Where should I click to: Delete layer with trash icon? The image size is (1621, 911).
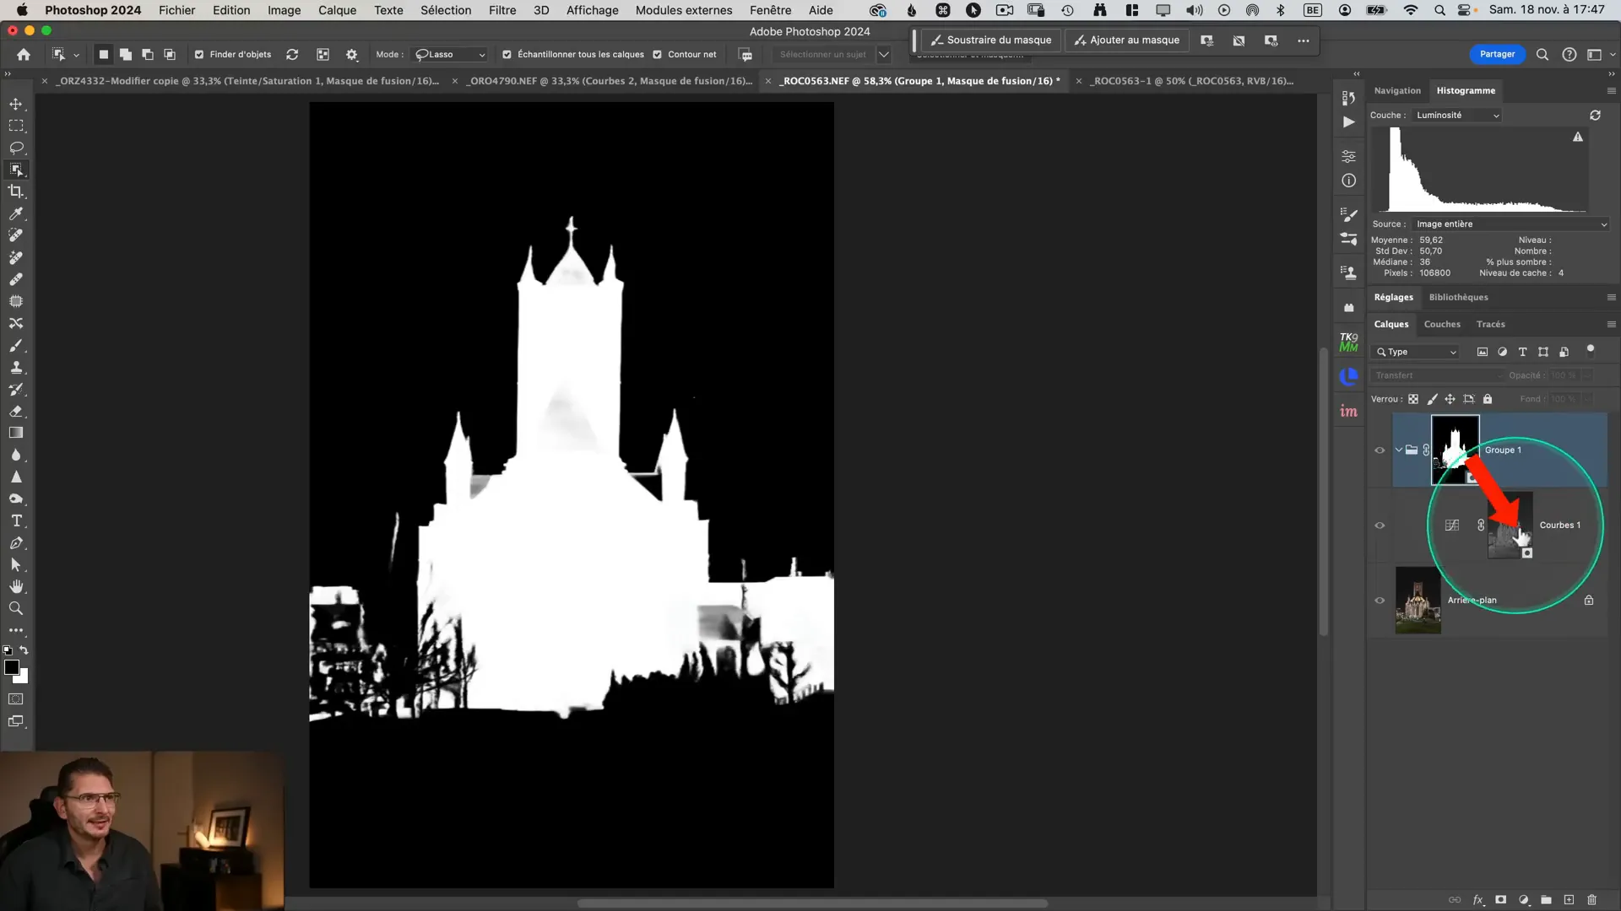pos(1591,900)
